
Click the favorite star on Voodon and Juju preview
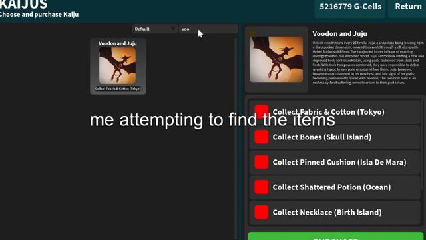pos(252,33)
